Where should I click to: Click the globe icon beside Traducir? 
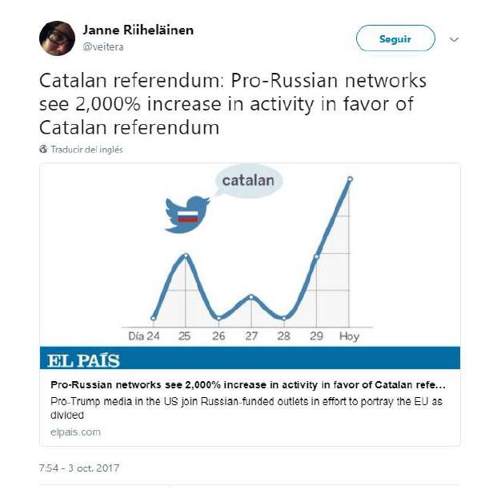click(x=43, y=149)
